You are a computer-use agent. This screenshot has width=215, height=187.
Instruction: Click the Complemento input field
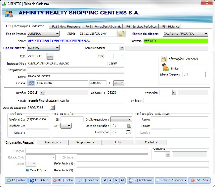pyautogui.click(x=76, y=70)
